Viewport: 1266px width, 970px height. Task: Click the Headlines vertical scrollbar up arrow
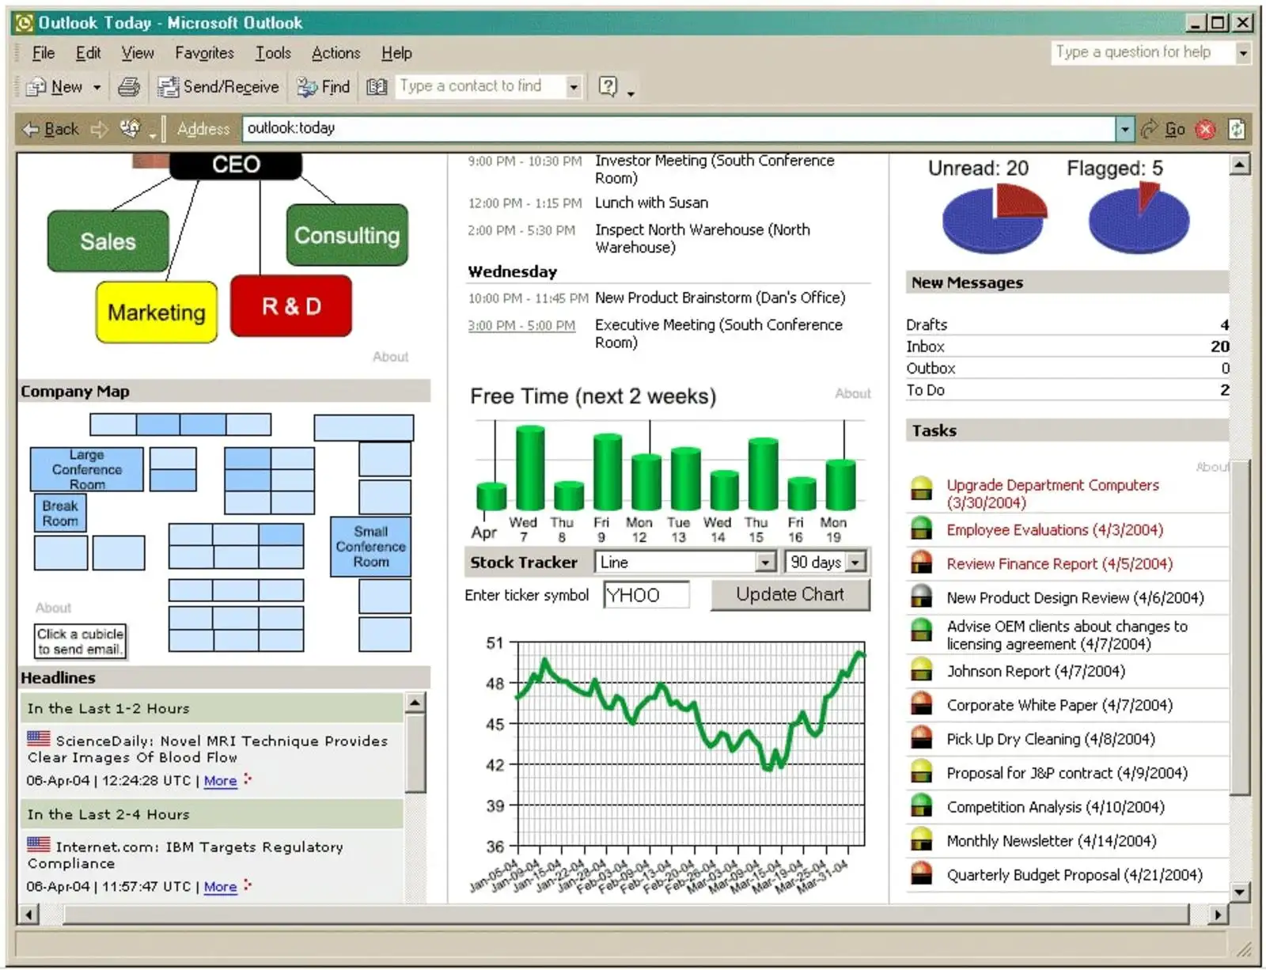[x=415, y=703]
